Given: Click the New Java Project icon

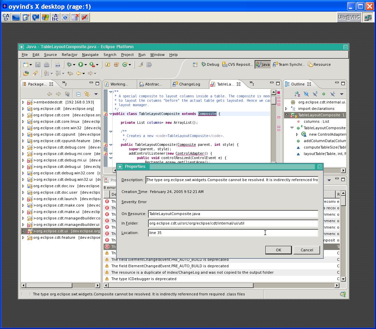Looking at the screenshot, I should coord(108,64).
